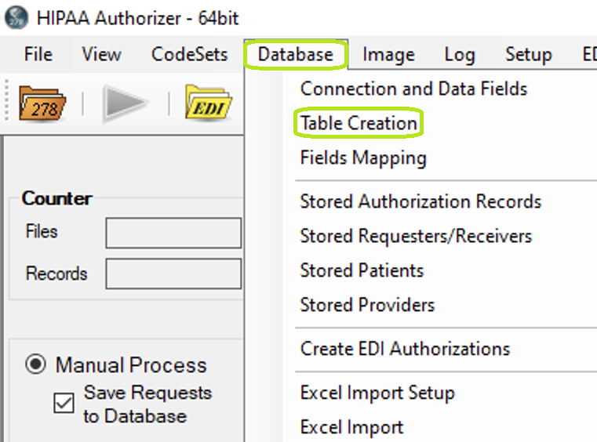The image size is (597, 442).
Task: Open the Log menu
Action: [460, 54]
